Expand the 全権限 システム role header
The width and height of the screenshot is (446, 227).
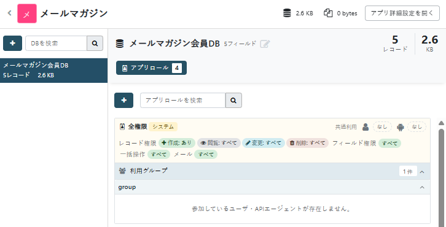tap(148, 127)
